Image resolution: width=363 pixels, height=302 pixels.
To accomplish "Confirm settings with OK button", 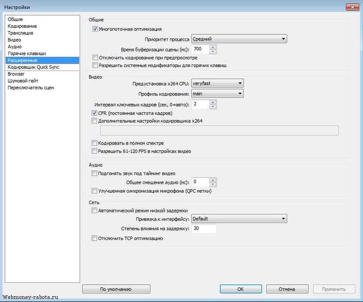I will (x=241, y=289).
